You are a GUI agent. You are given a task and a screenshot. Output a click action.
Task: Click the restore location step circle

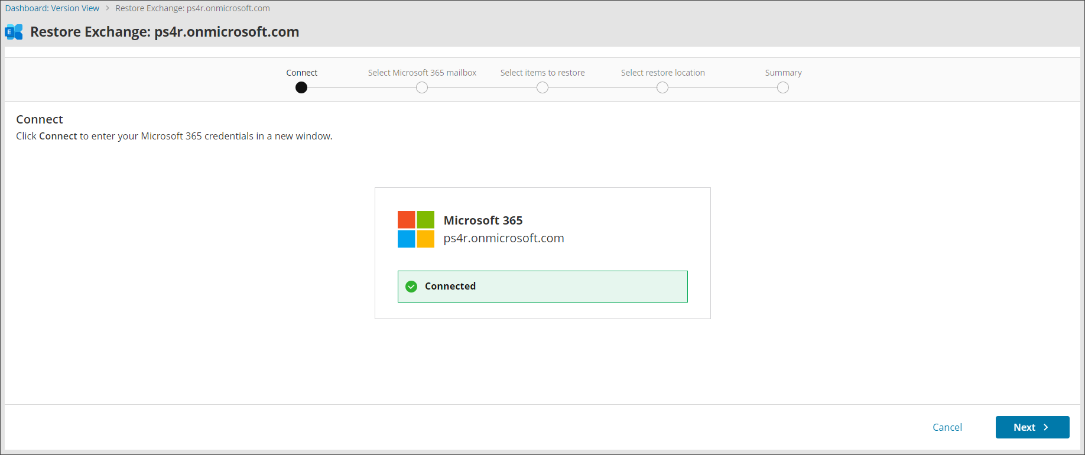click(x=662, y=87)
